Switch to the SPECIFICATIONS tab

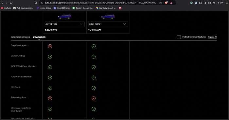20,37
